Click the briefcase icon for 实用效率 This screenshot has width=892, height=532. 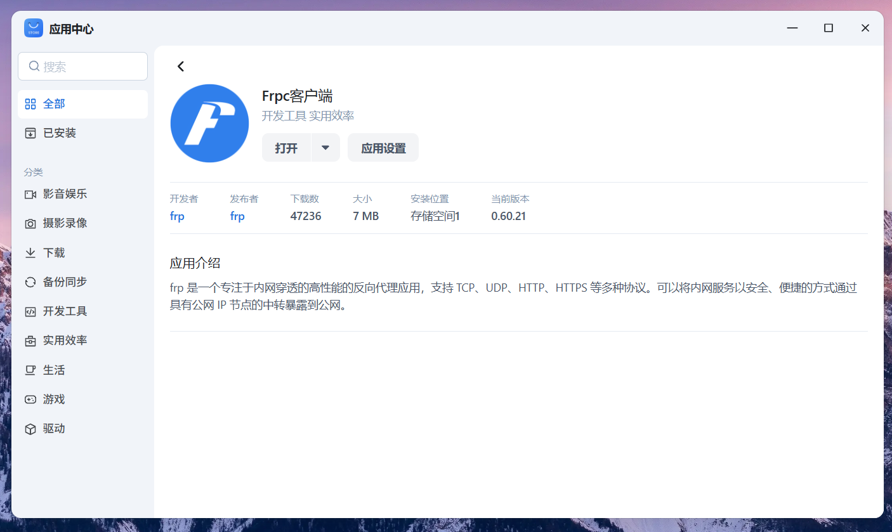pos(30,341)
